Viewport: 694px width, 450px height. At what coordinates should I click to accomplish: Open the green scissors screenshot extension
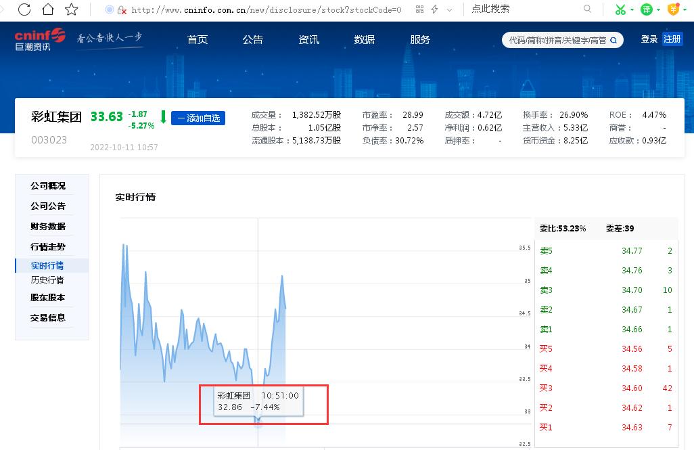pyautogui.click(x=620, y=9)
